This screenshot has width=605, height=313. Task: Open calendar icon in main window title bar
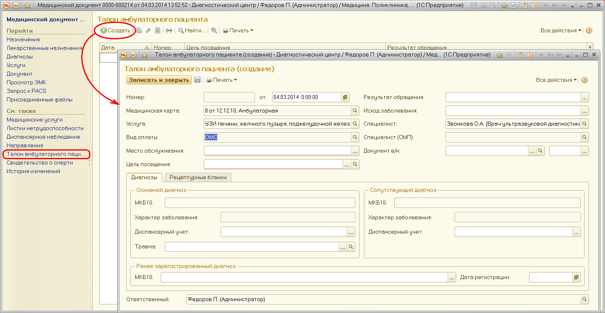click(x=534, y=6)
